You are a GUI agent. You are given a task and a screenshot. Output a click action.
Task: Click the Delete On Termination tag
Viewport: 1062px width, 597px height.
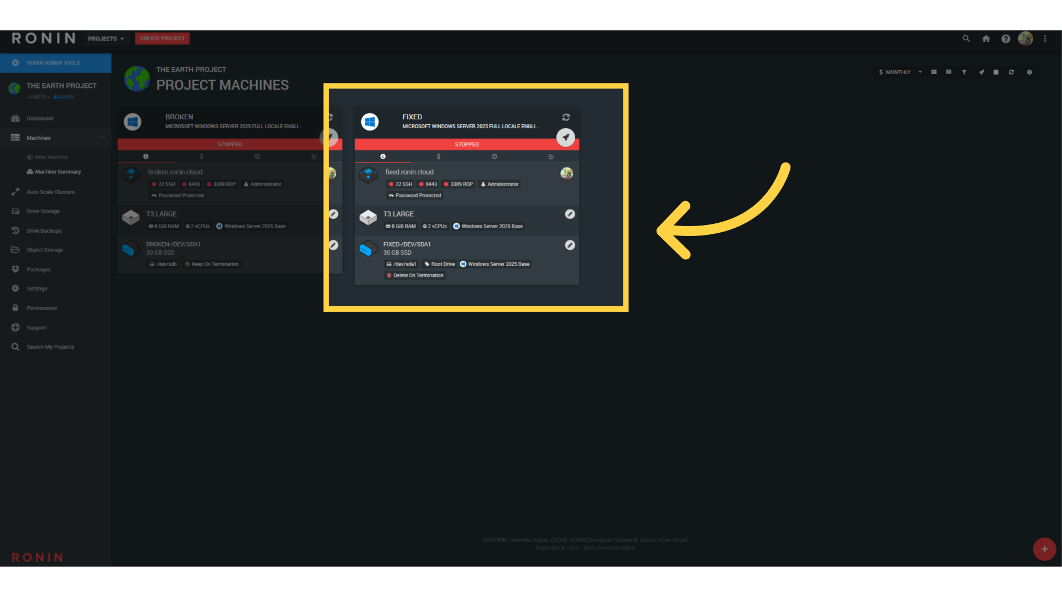(x=415, y=275)
